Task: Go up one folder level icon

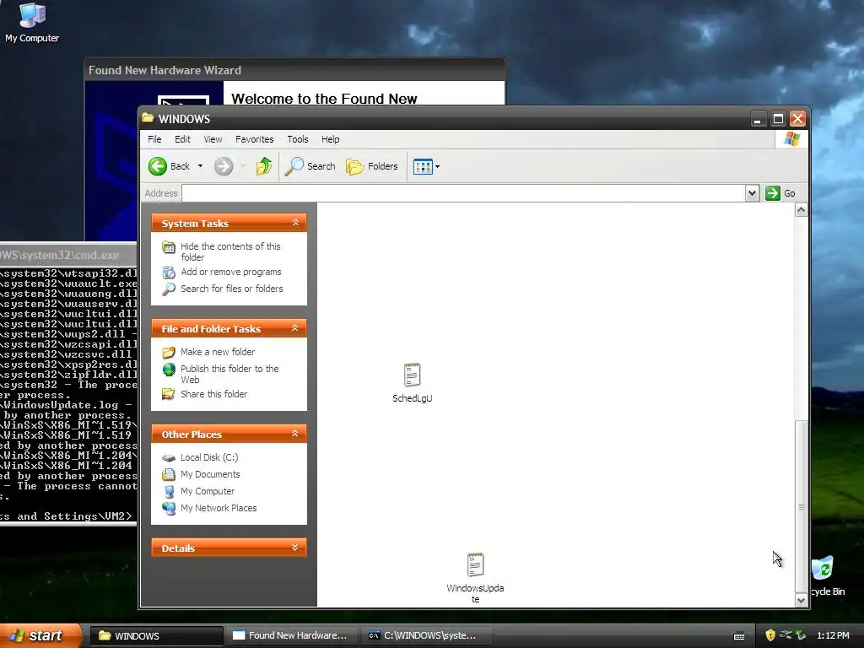Action: point(264,166)
